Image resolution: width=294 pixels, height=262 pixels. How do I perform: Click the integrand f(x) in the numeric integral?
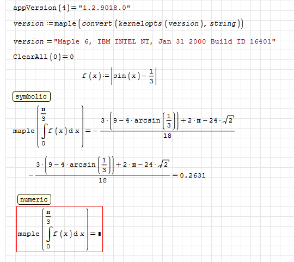(x=62, y=234)
